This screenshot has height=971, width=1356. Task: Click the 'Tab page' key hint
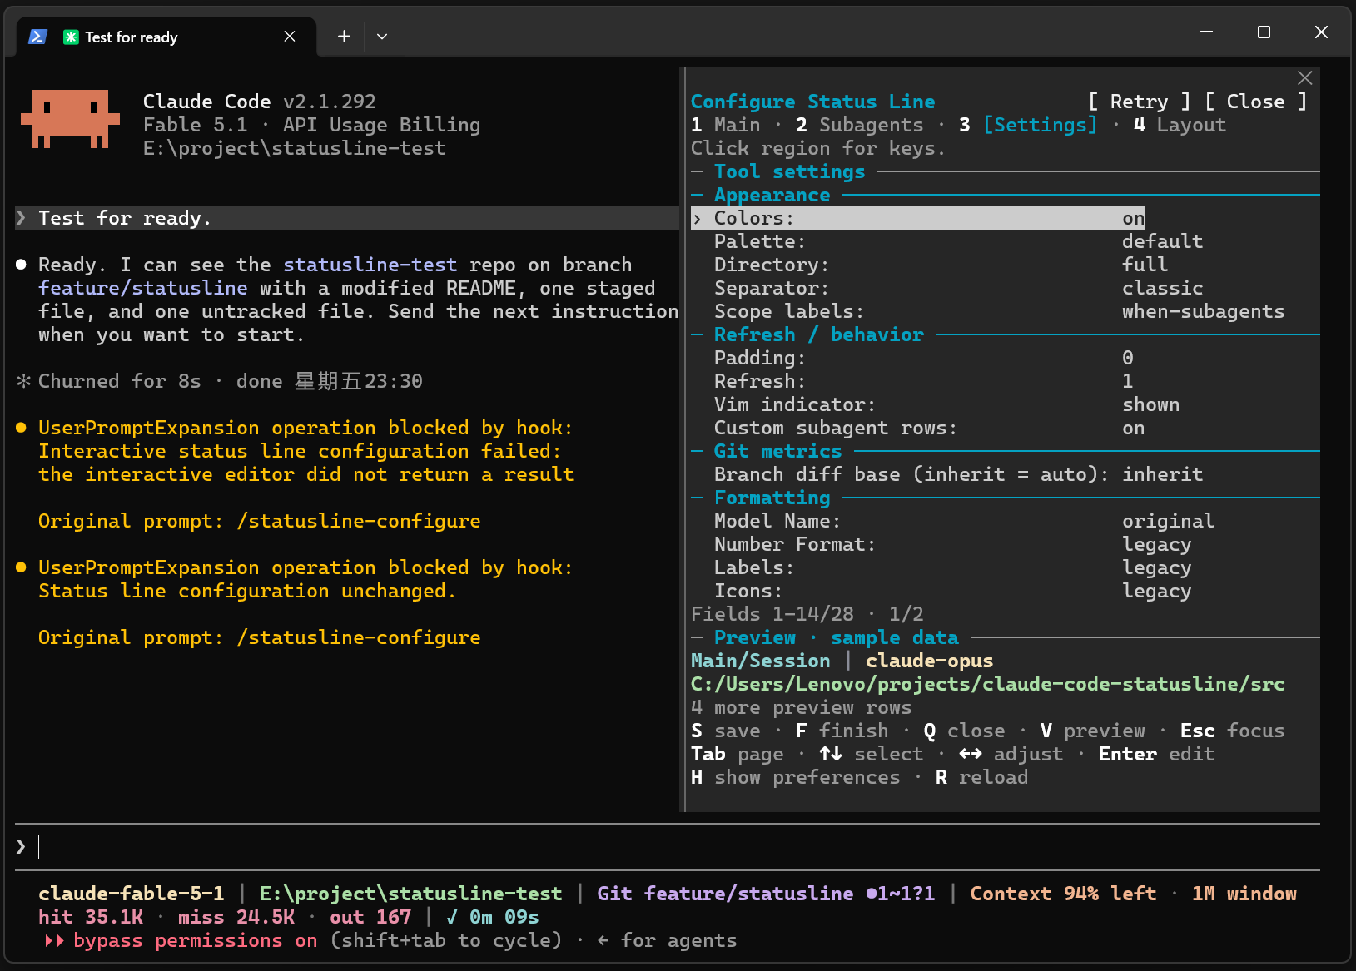coord(738,754)
